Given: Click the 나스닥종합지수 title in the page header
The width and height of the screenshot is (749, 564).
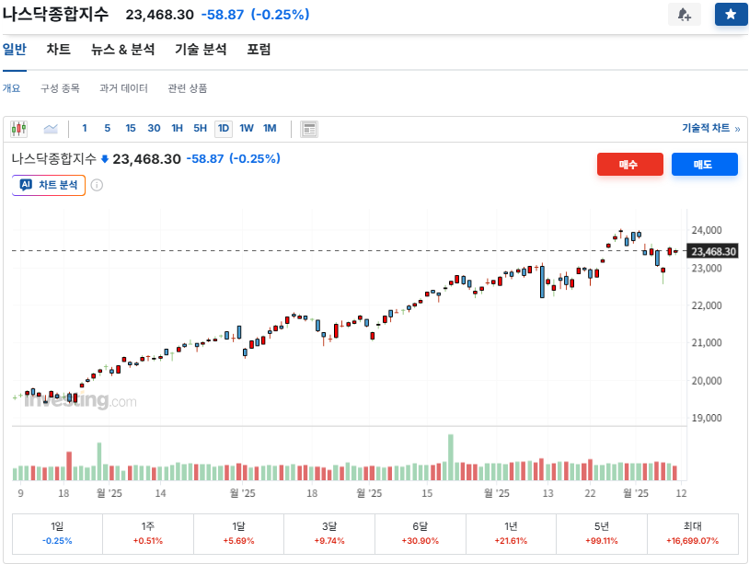Looking at the screenshot, I should pyautogui.click(x=55, y=15).
